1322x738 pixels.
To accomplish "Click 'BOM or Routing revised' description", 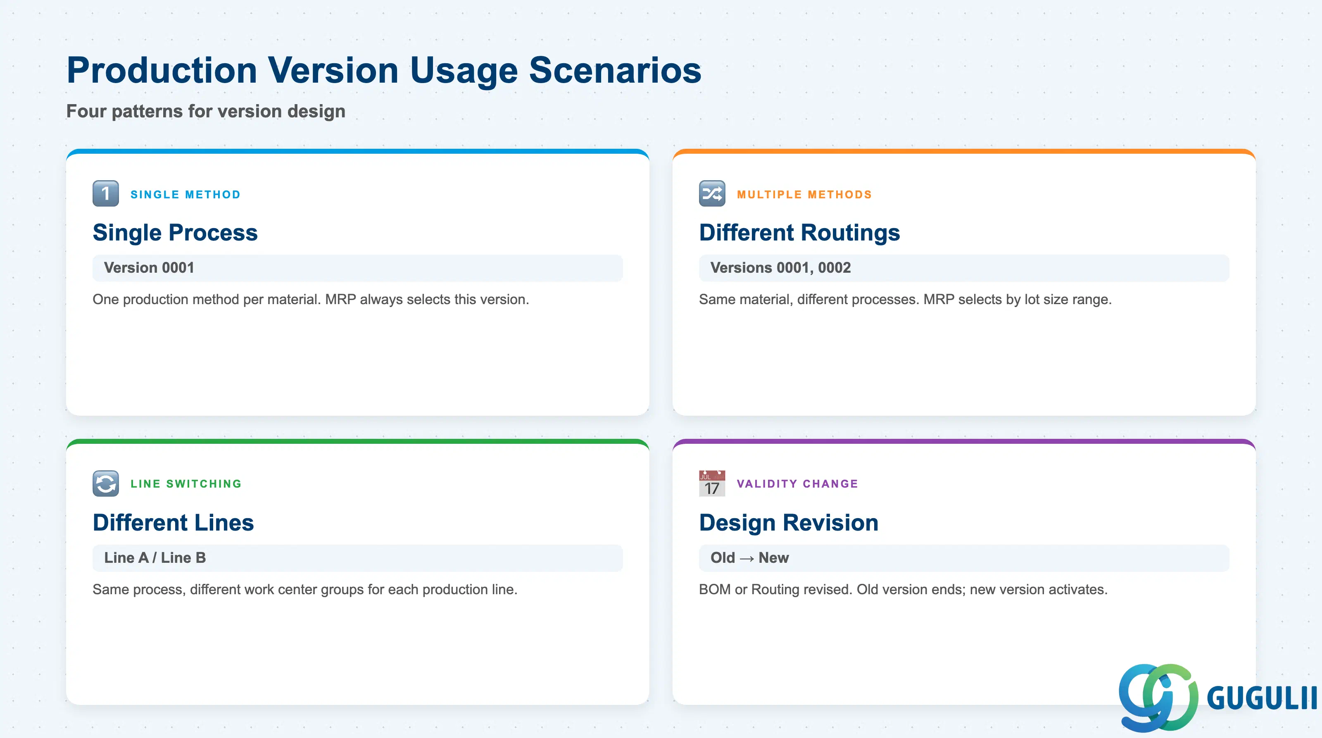I will pos(903,590).
